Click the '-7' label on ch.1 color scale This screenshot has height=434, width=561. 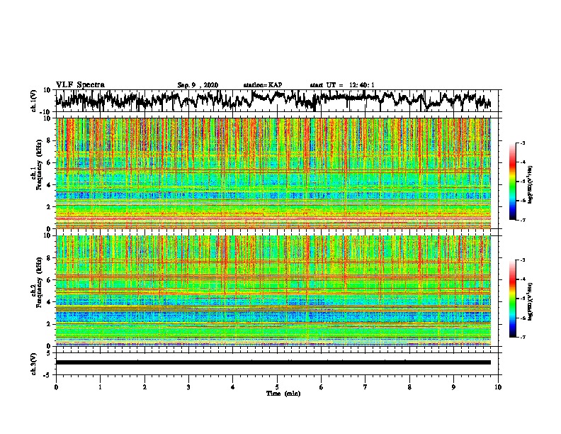tap(523, 220)
